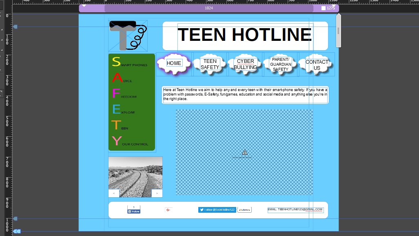Click the TEEN HOTLINE title text frame

[245, 36]
